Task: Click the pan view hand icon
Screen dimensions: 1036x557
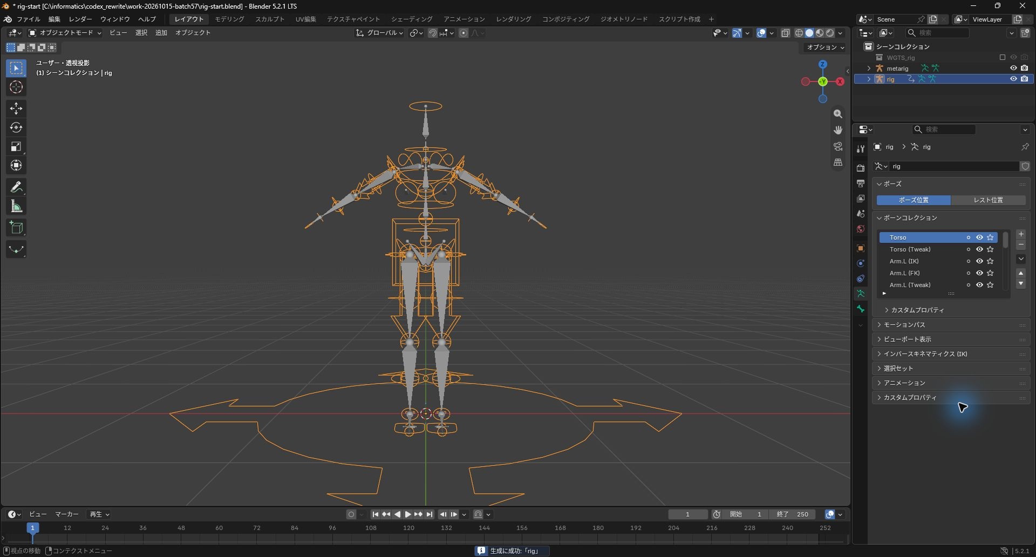Action: coord(838,130)
